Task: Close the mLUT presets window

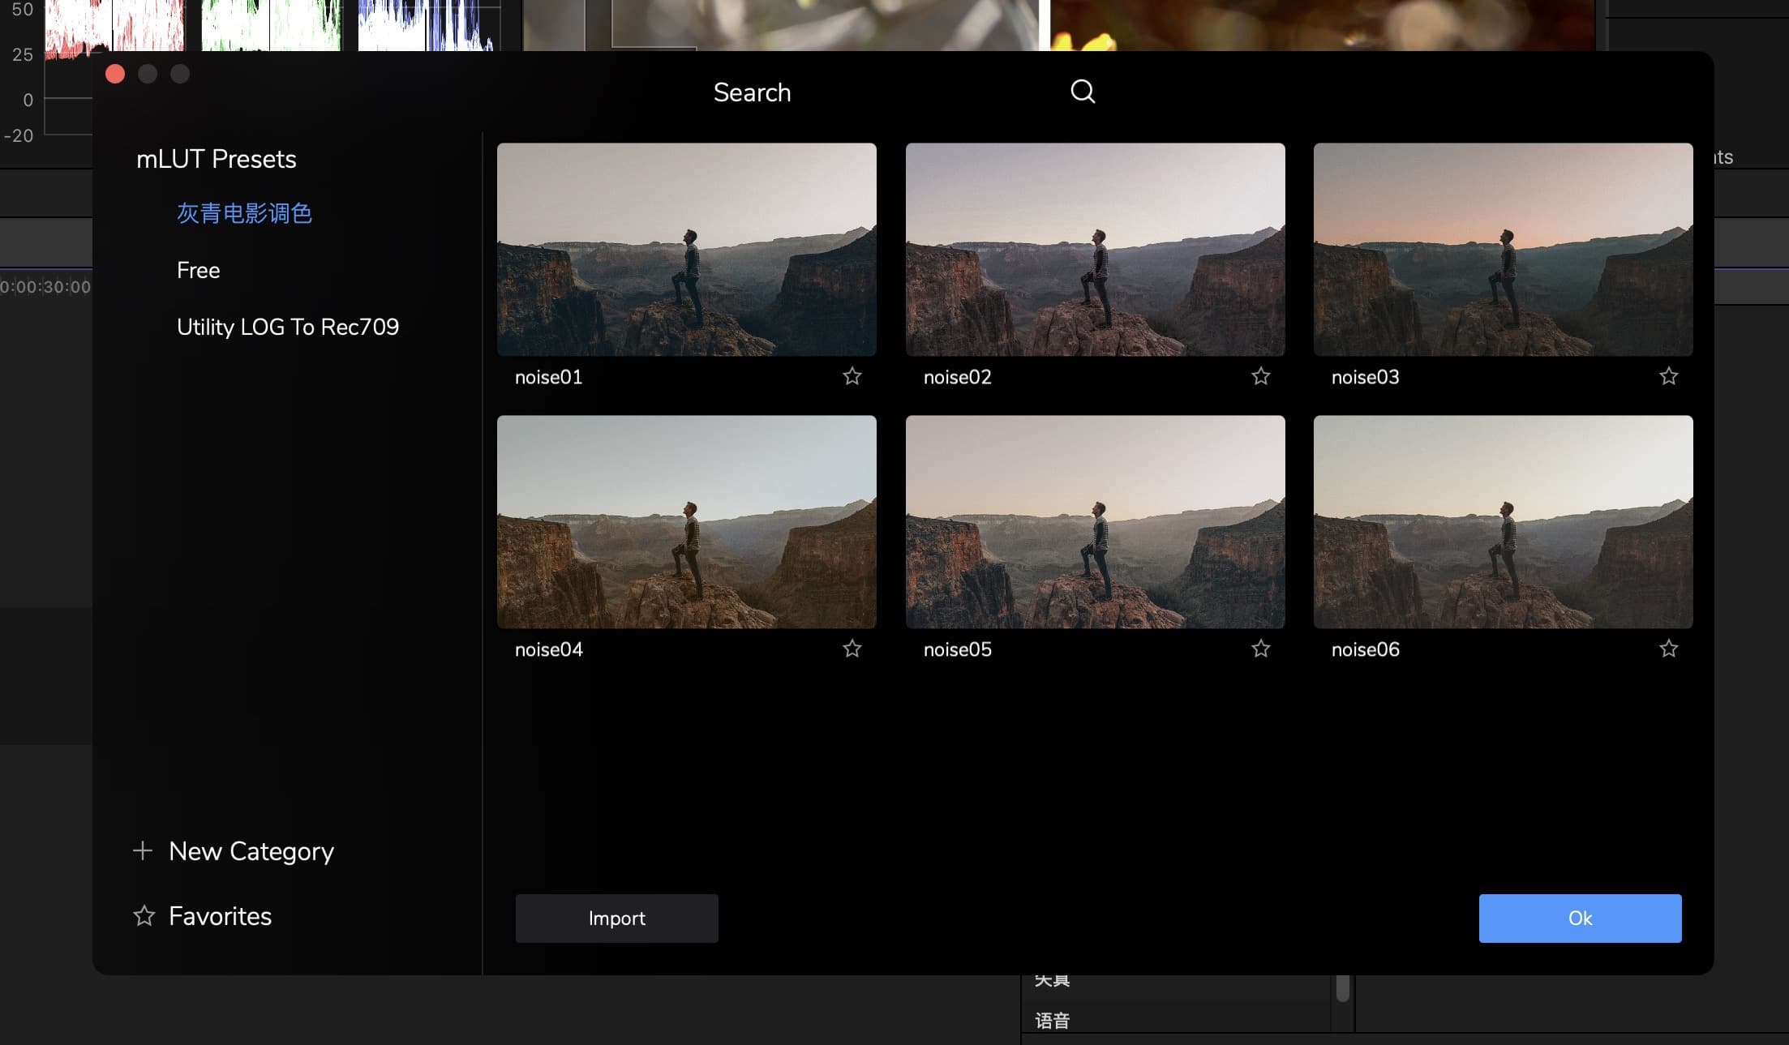Action: [115, 75]
